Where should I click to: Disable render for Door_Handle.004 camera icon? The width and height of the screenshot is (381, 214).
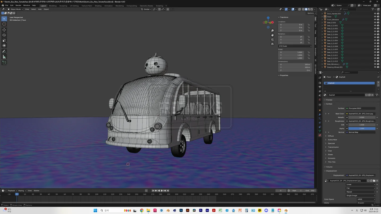(x=378, y=14)
